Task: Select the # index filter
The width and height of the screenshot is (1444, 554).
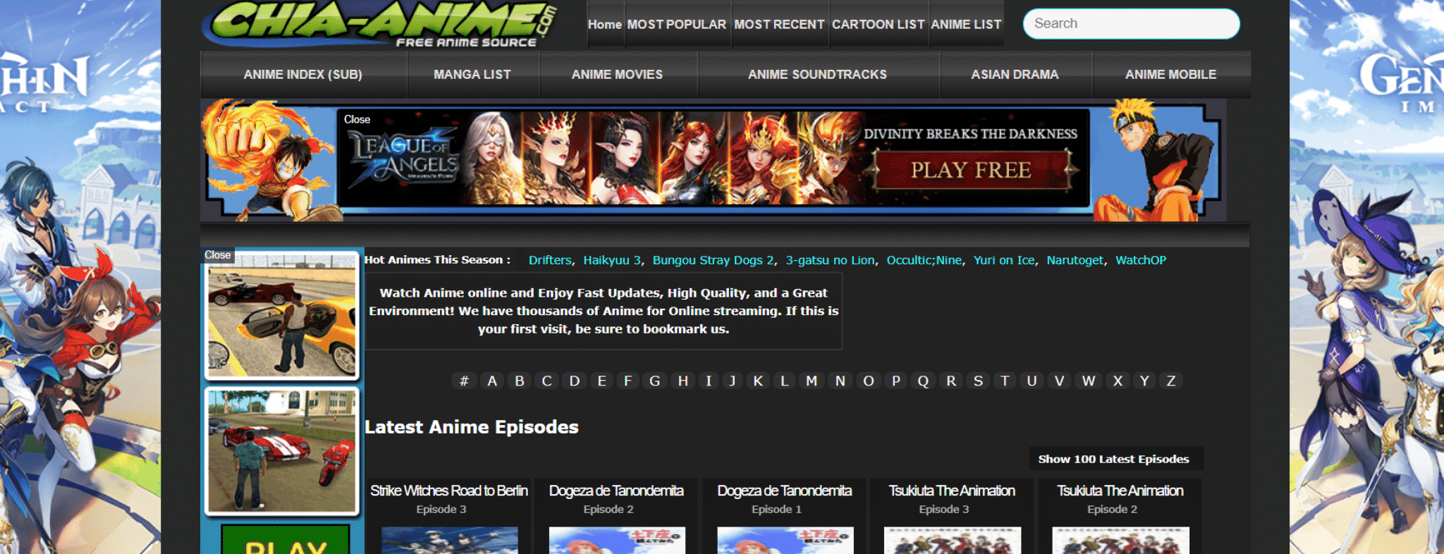Action: click(464, 381)
